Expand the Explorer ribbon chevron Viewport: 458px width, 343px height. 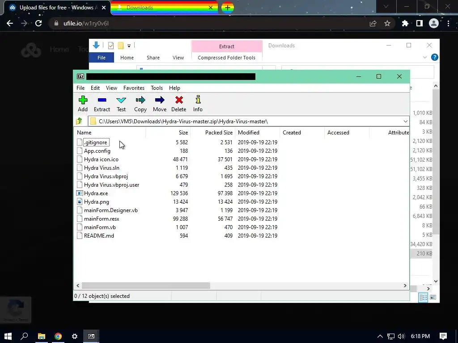(x=425, y=58)
